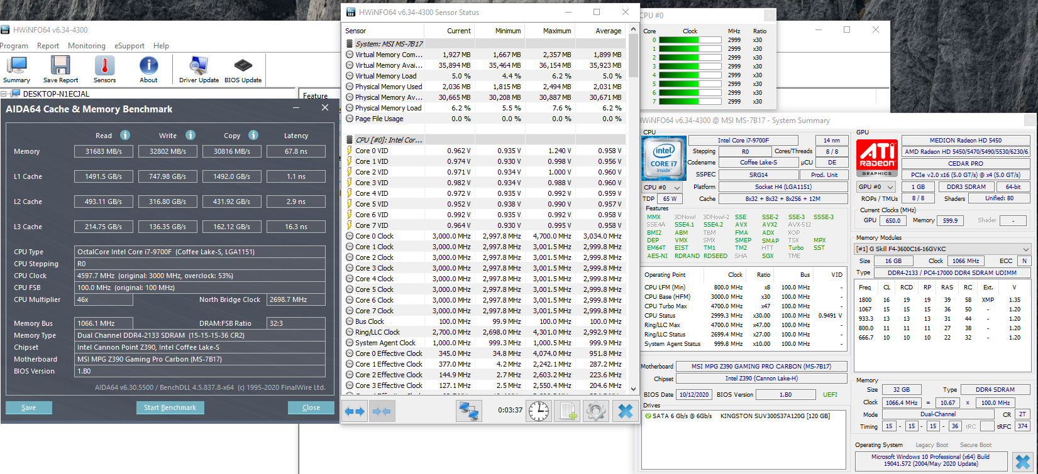Click SATA drive green check icon
The image size is (1038, 474).
[648, 416]
